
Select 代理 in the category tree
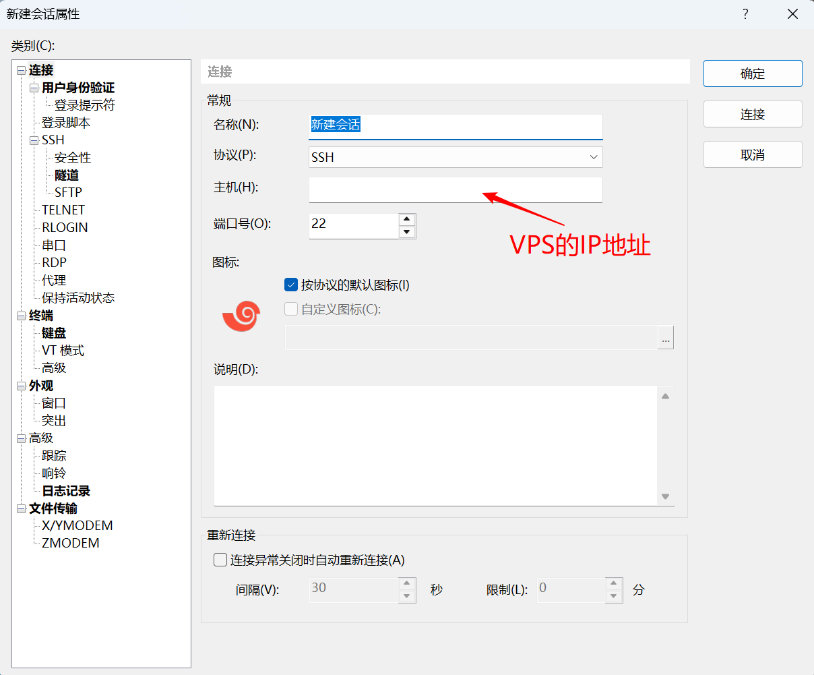click(x=54, y=281)
